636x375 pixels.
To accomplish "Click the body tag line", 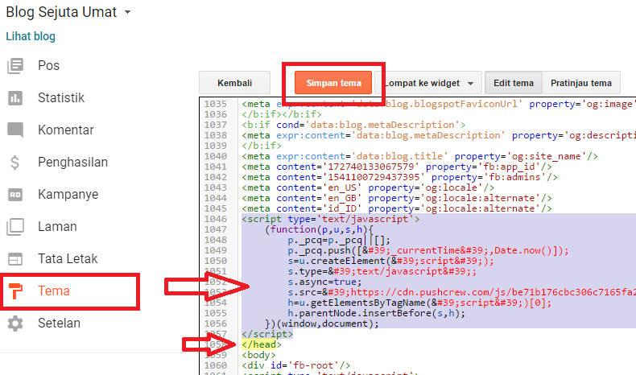I will point(258,355).
